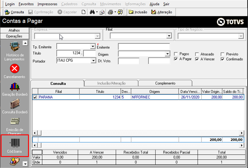The width and height of the screenshot is (248, 168).
Task: Click the red Cancelamento icon
Action: click(x=14, y=68)
